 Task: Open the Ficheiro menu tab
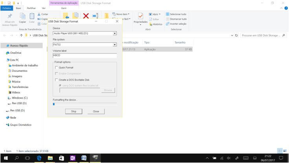point(7,8)
